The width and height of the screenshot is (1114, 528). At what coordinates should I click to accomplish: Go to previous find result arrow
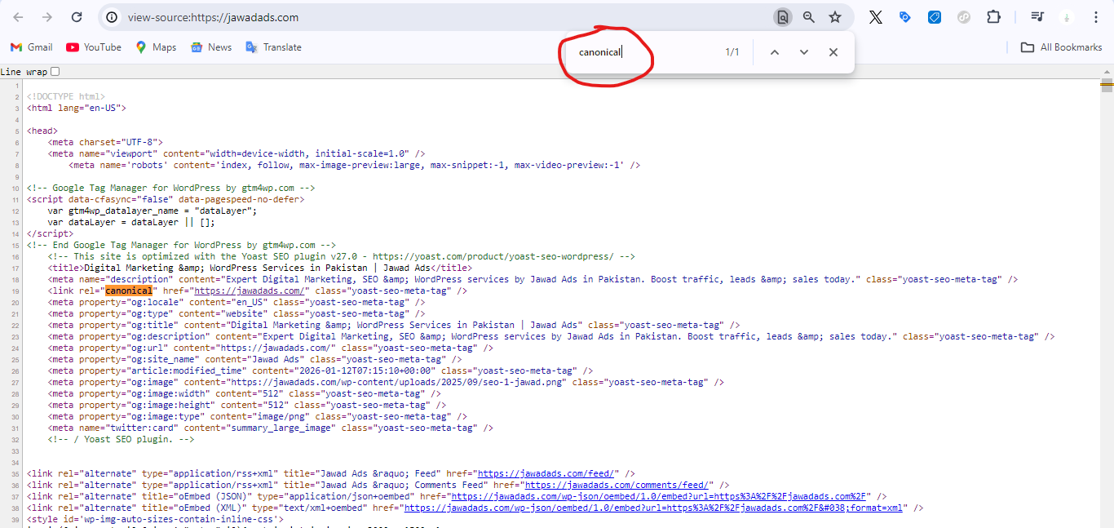click(x=774, y=52)
